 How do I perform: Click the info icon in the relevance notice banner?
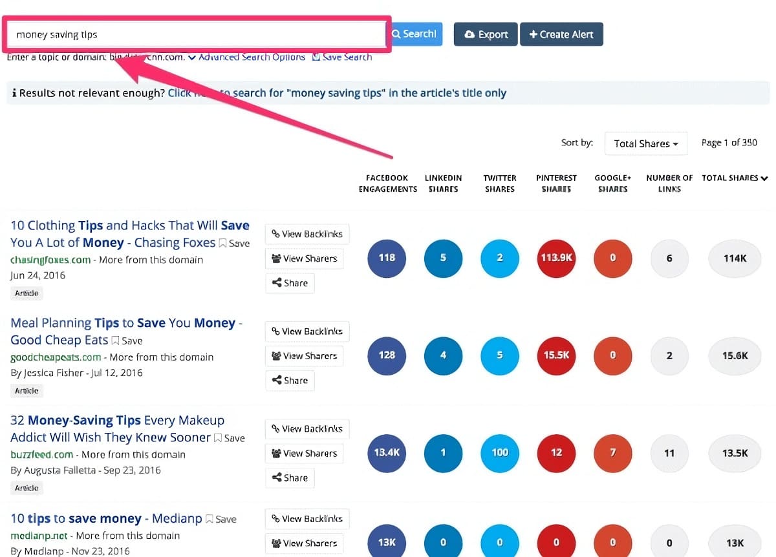coord(14,92)
